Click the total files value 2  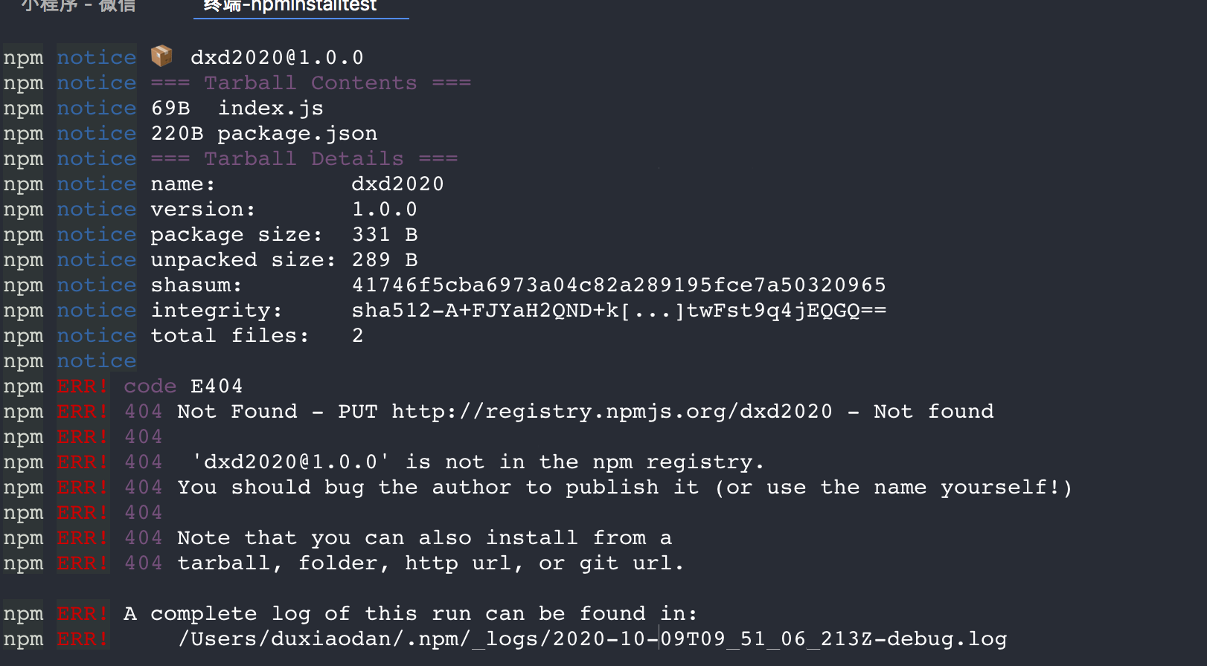[x=358, y=336]
